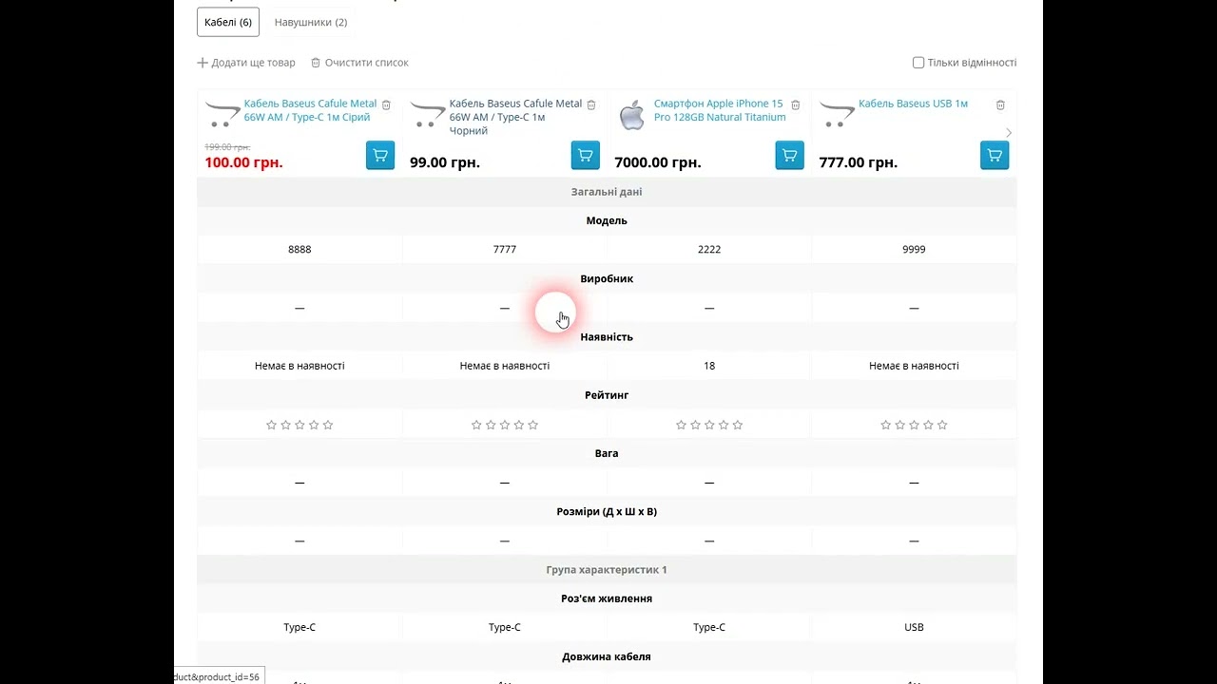
Task: Open Кабель Baseus USB 1м link
Action: [x=913, y=104]
